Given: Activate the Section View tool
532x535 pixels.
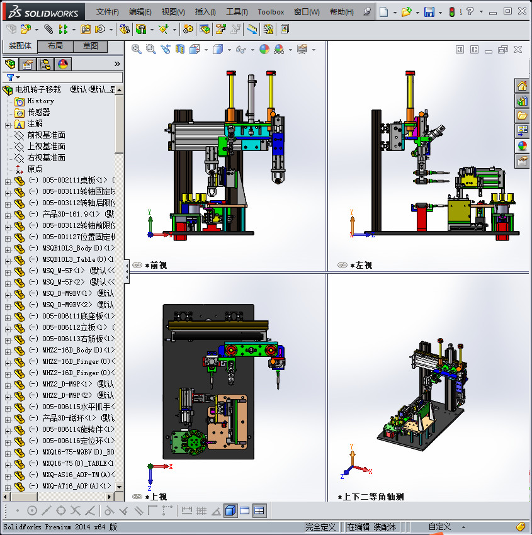Looking at the screenshot, I should coord(180,50).
